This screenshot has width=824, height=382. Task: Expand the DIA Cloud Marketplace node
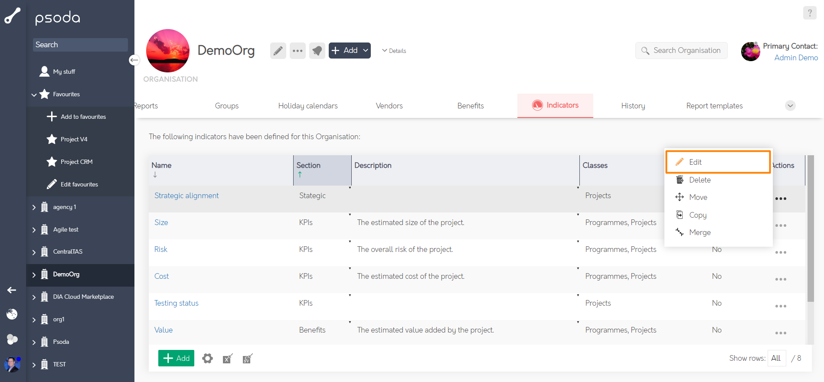[34, 297]
